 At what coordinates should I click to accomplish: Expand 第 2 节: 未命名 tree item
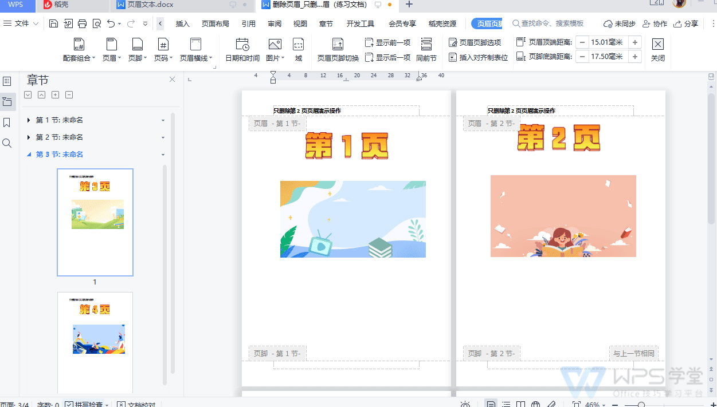29,137
